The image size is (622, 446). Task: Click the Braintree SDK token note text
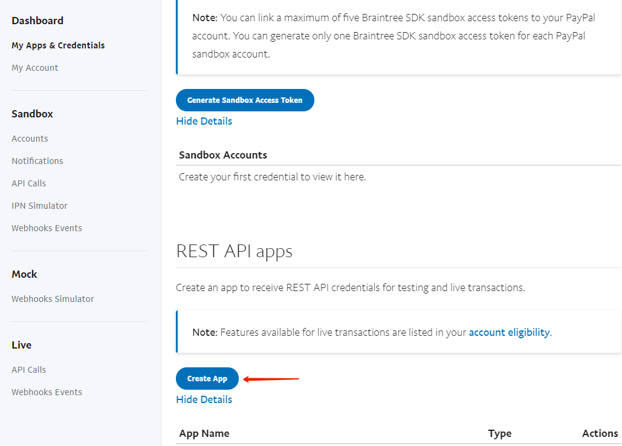point(394,36)
